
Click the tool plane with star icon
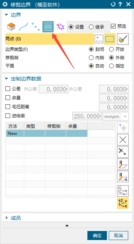pyautogui.click(x=123, y=177)
